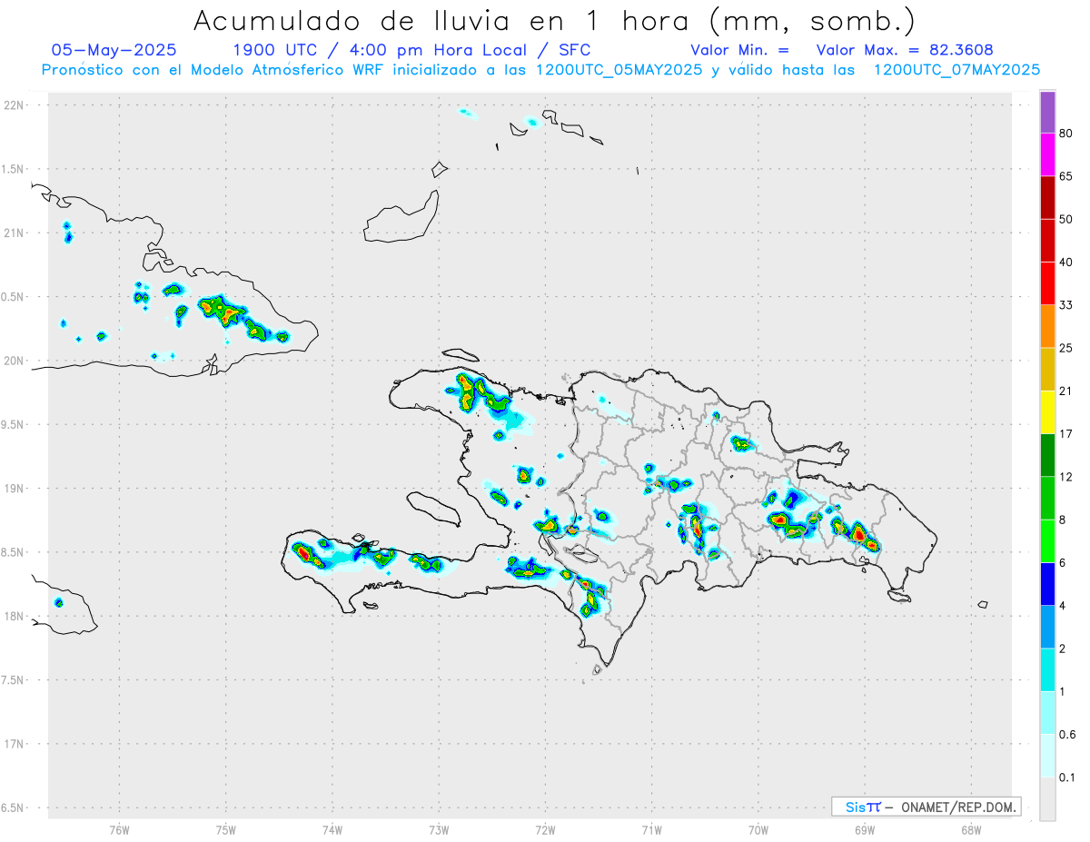Click the gold swatch between 21 and 25
The width and height of the screenshot is (1090, 842).
(1047, 370)
